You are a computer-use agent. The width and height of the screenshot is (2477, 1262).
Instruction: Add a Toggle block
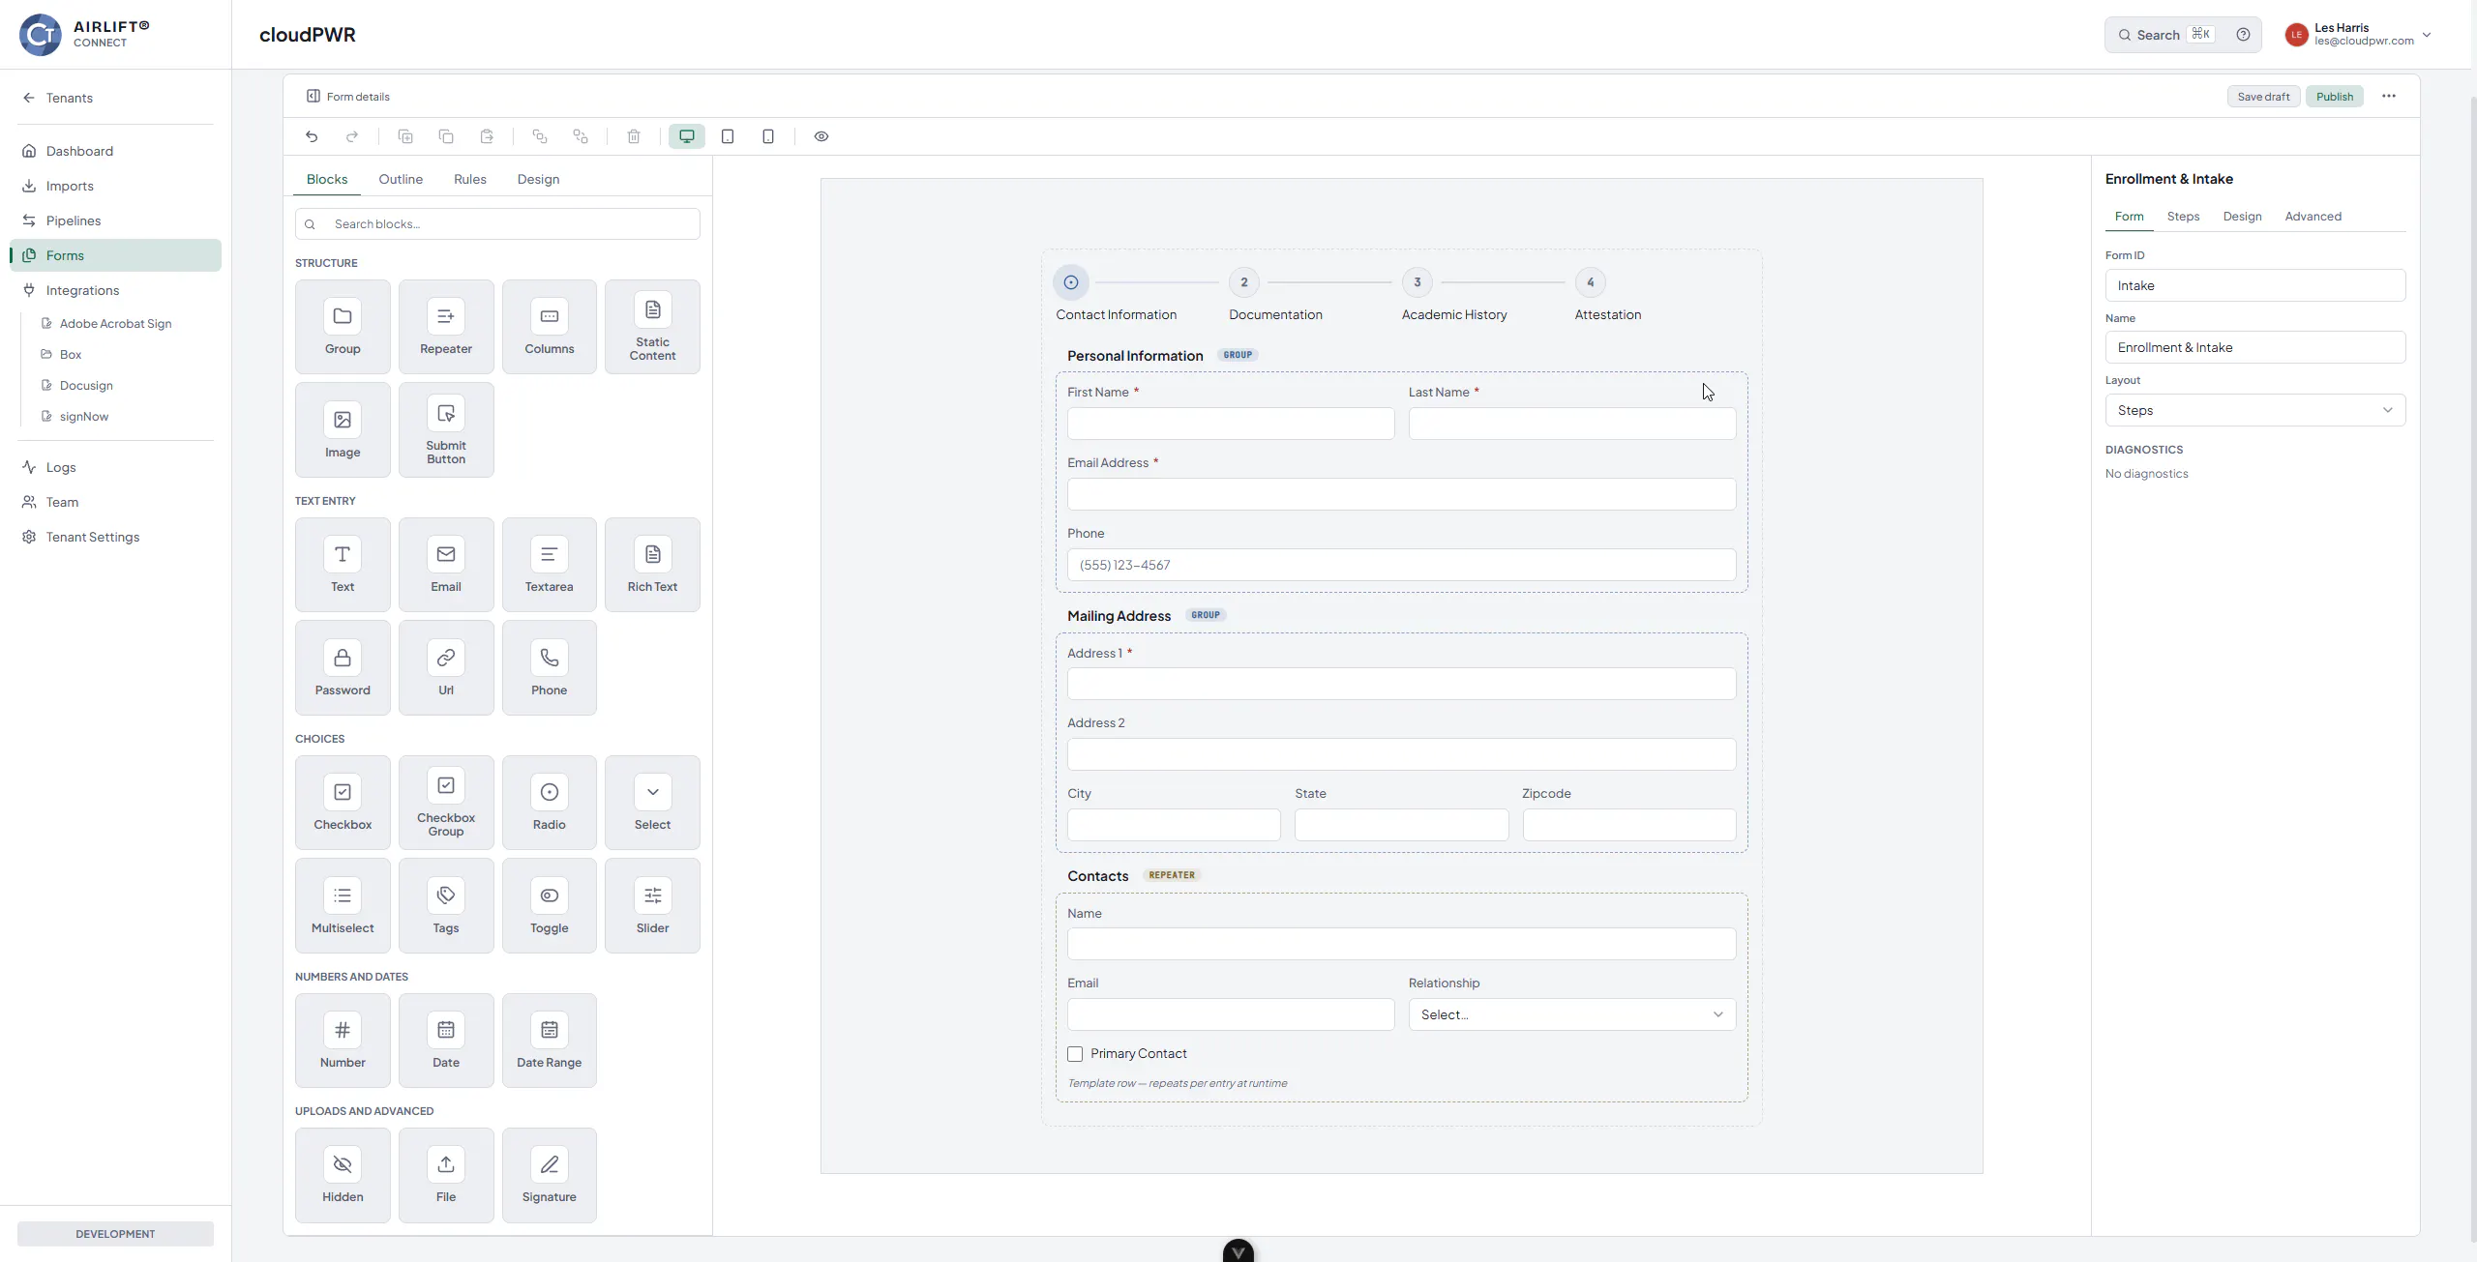tap(550, 906)
